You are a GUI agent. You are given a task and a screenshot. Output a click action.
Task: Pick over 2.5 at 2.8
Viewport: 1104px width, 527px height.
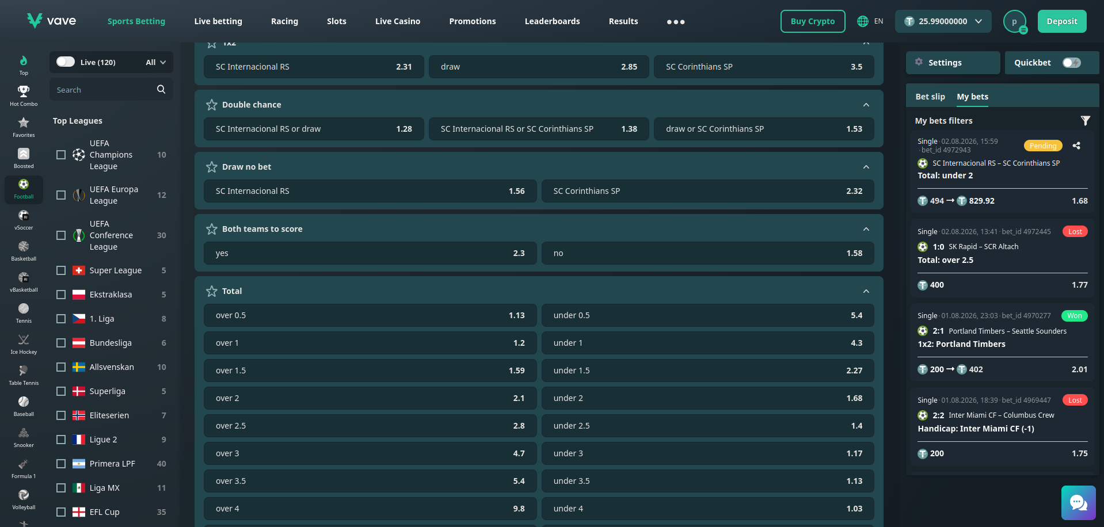pos(370,426)
